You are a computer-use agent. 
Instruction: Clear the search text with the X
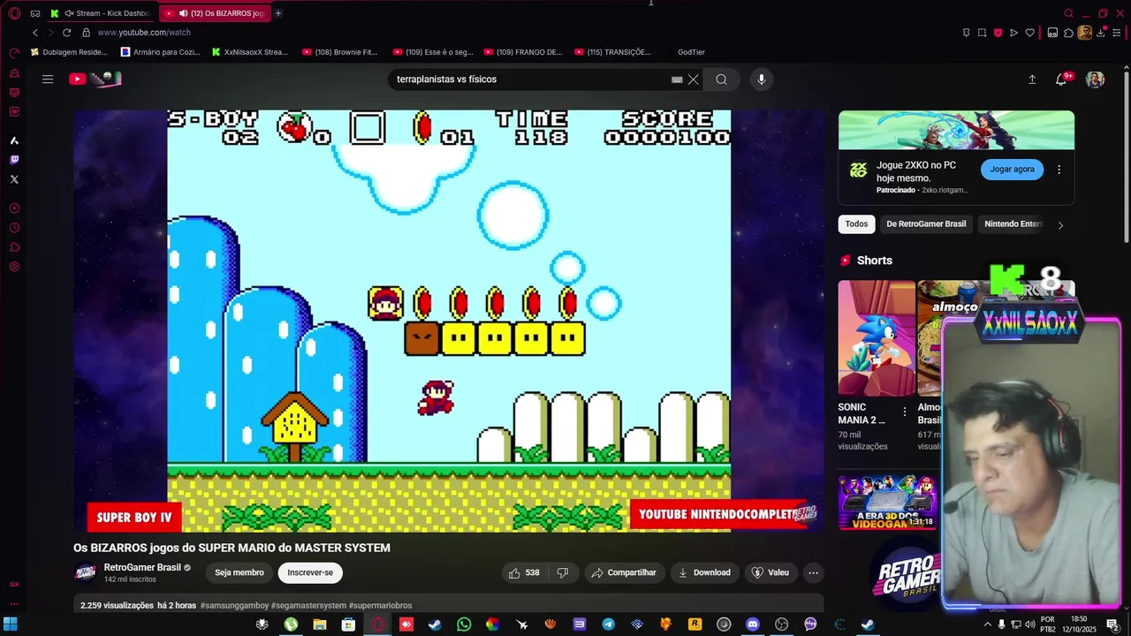(694, 79)
